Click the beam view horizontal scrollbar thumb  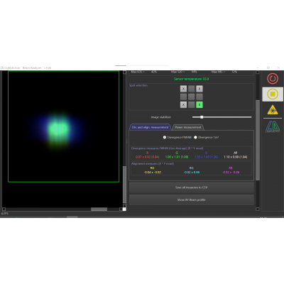coord(99,209)
